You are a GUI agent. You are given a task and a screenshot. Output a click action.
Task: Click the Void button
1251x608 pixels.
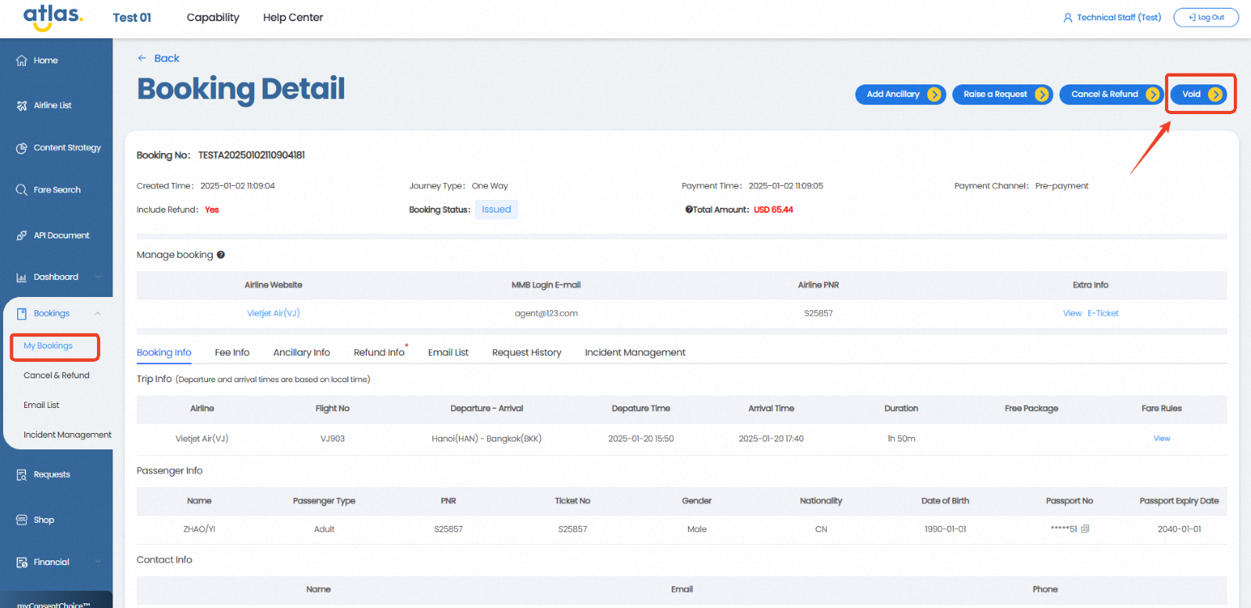tap(1199, 95)
